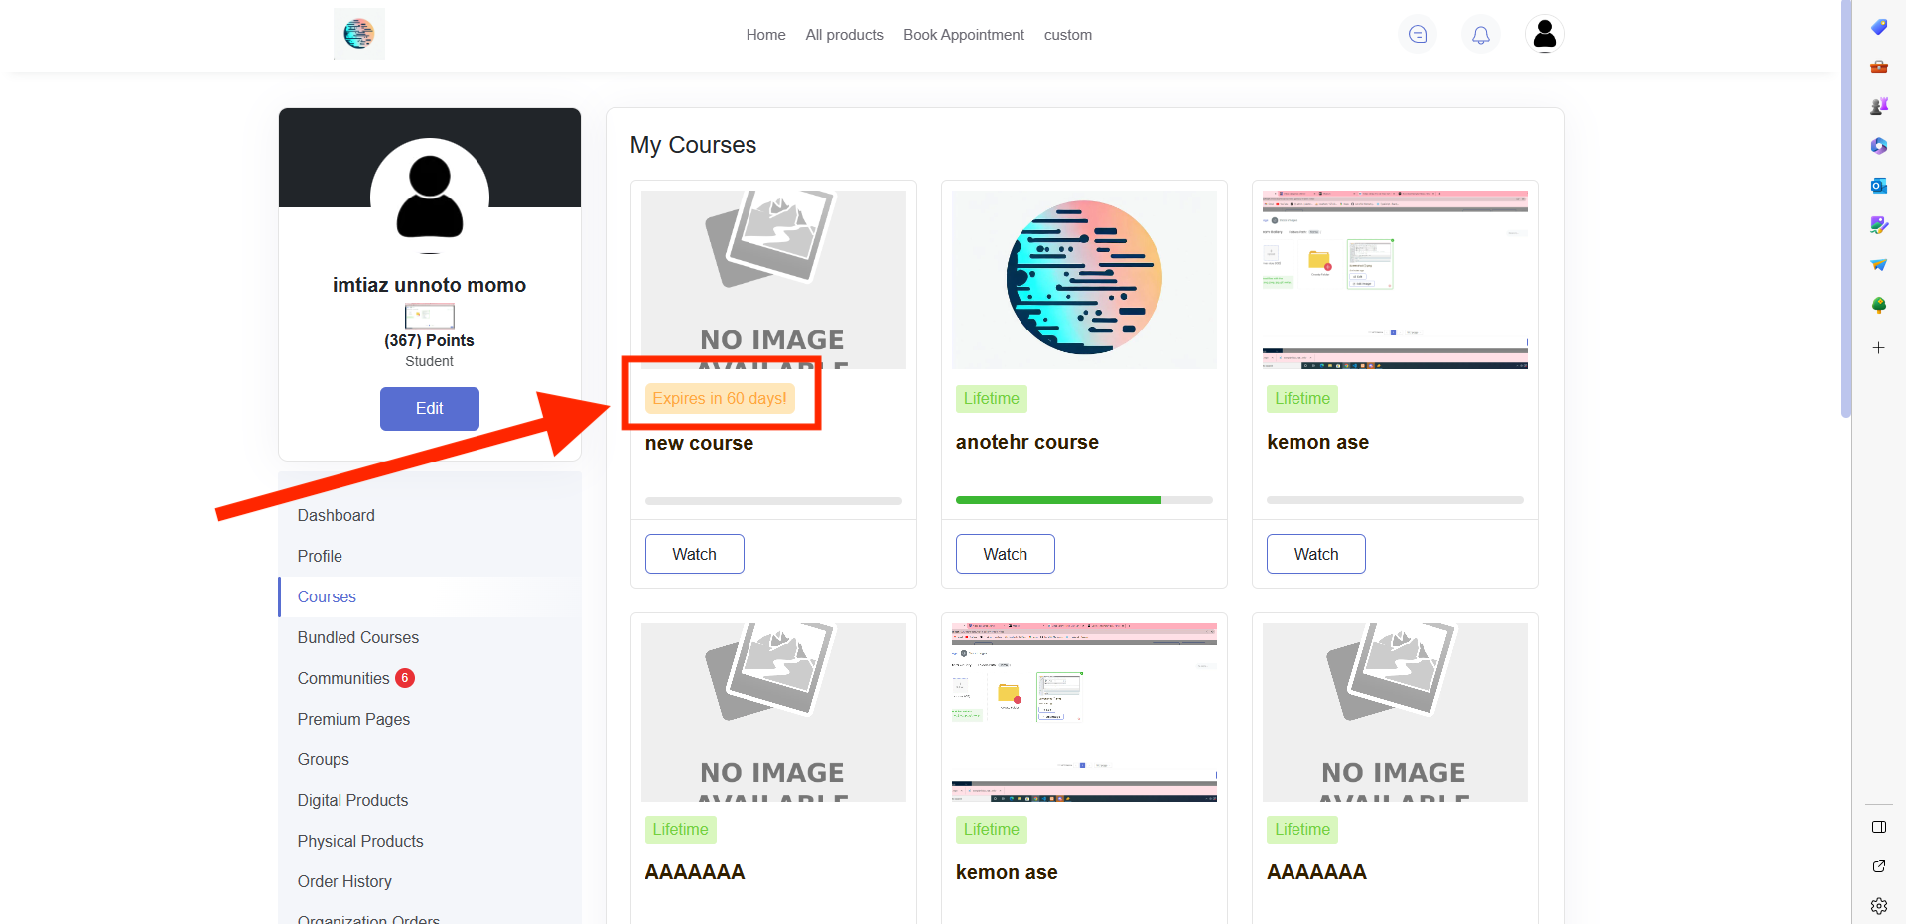Click the site logo in the header
Screen dimensions: 1906x924
pos(358,34)
